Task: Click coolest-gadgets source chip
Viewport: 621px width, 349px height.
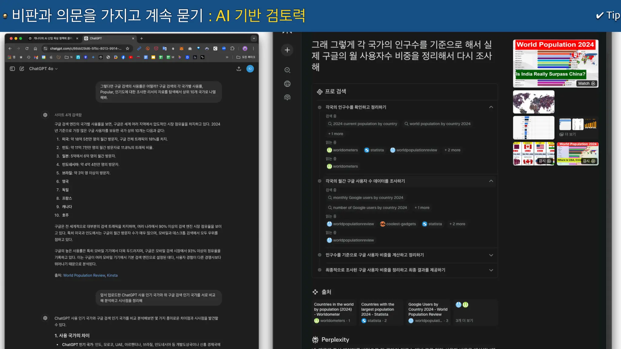Action: [398, 224]
